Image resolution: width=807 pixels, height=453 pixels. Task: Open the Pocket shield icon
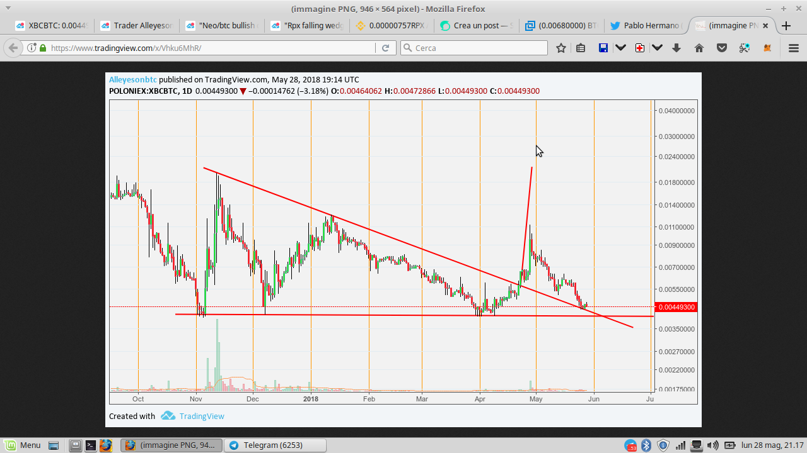pyautogui.click(x=722, y=48)
